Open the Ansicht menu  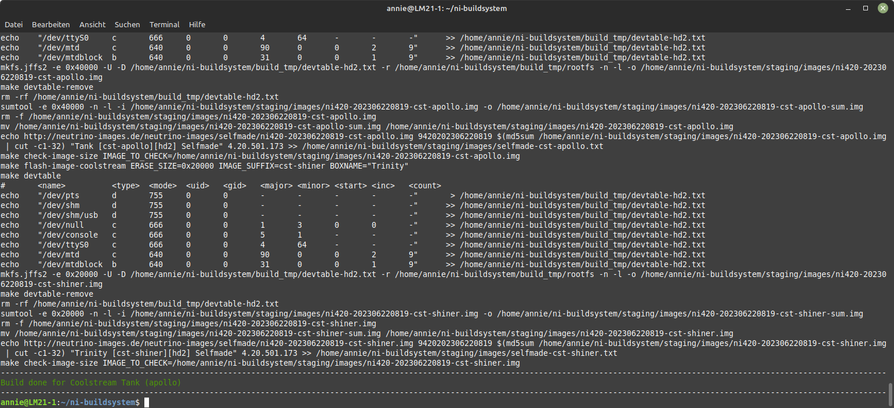[92, 25]
